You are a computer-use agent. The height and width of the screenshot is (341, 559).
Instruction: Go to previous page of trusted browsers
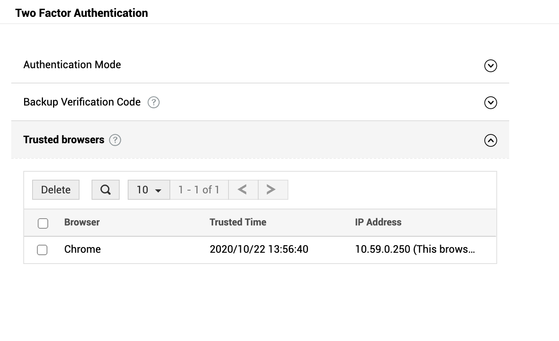tap(243, 190)
